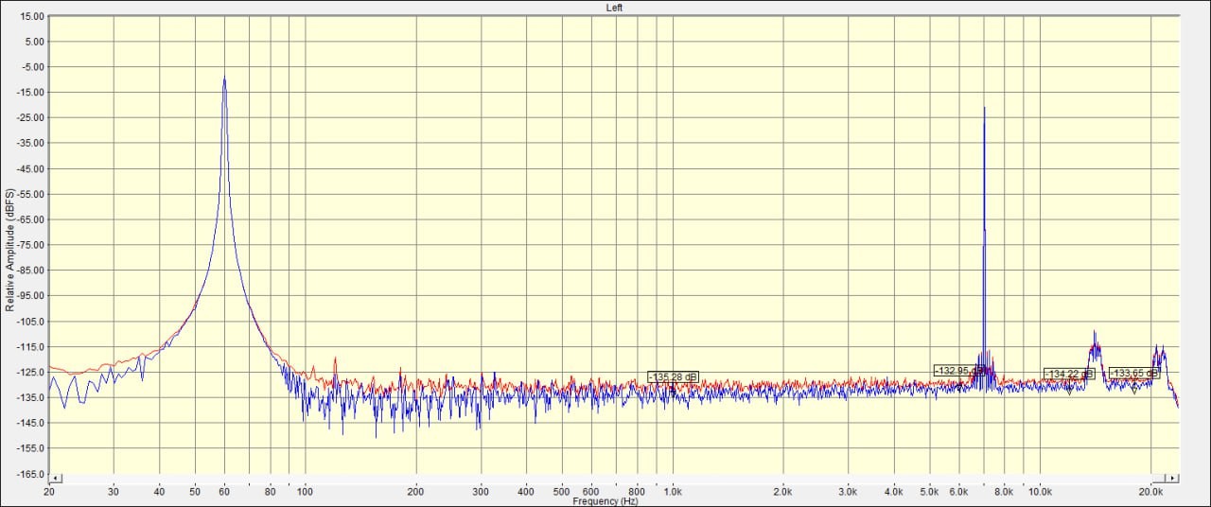Select the -134.22 dB marker label

[1069, 374]
